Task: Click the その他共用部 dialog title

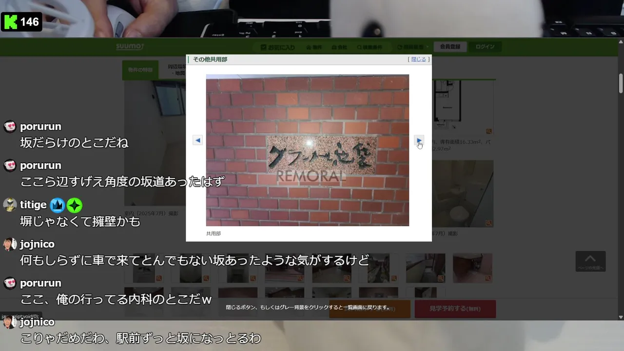Action: tap(210, 59)
